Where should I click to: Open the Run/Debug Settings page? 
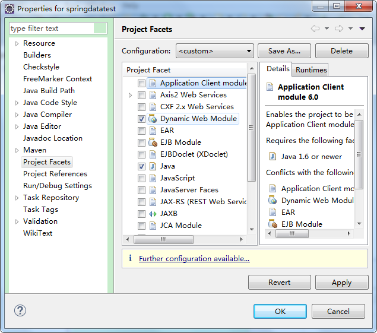click(58, 186)
